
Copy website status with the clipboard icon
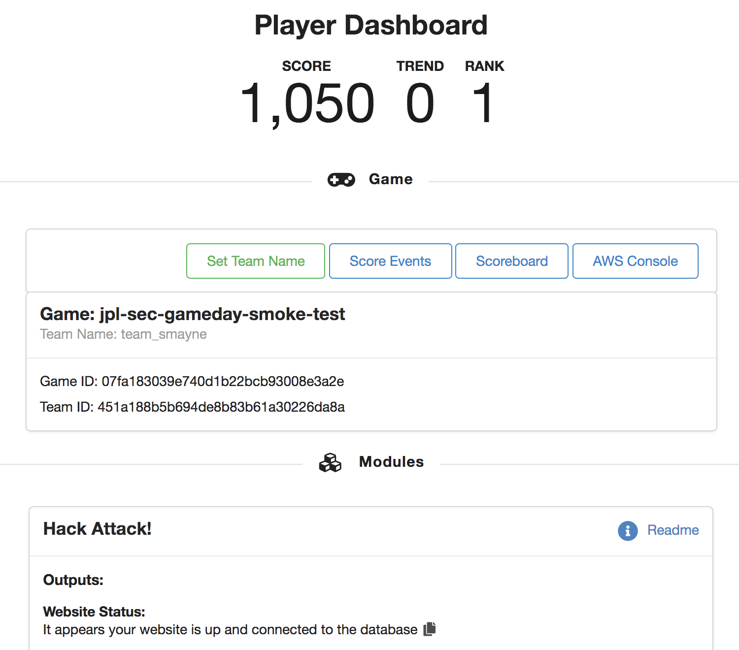click(x=430, y=629)
